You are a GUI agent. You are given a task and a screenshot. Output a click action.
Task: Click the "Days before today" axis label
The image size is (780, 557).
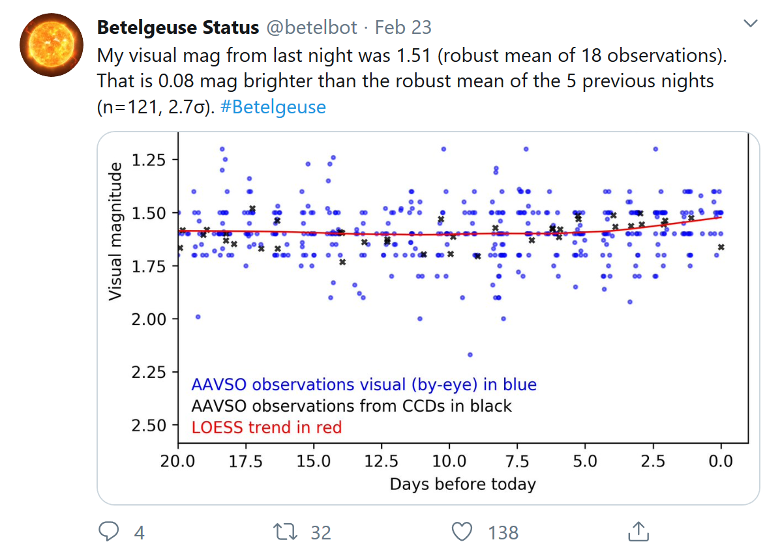(462, 484)
